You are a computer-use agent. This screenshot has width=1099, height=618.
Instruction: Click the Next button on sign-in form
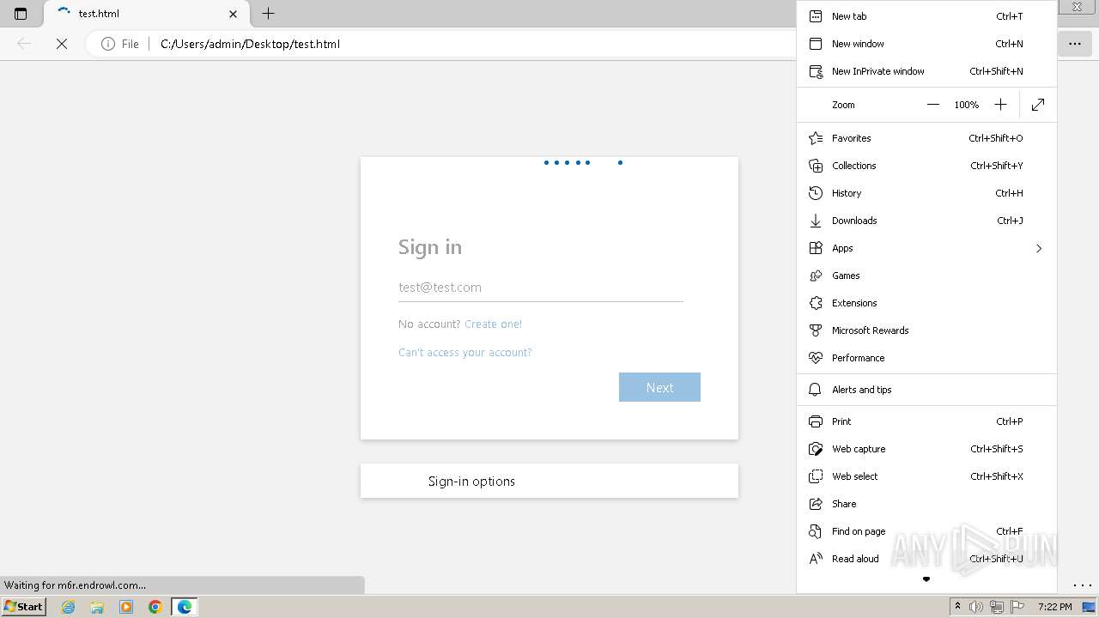(659, 387)
